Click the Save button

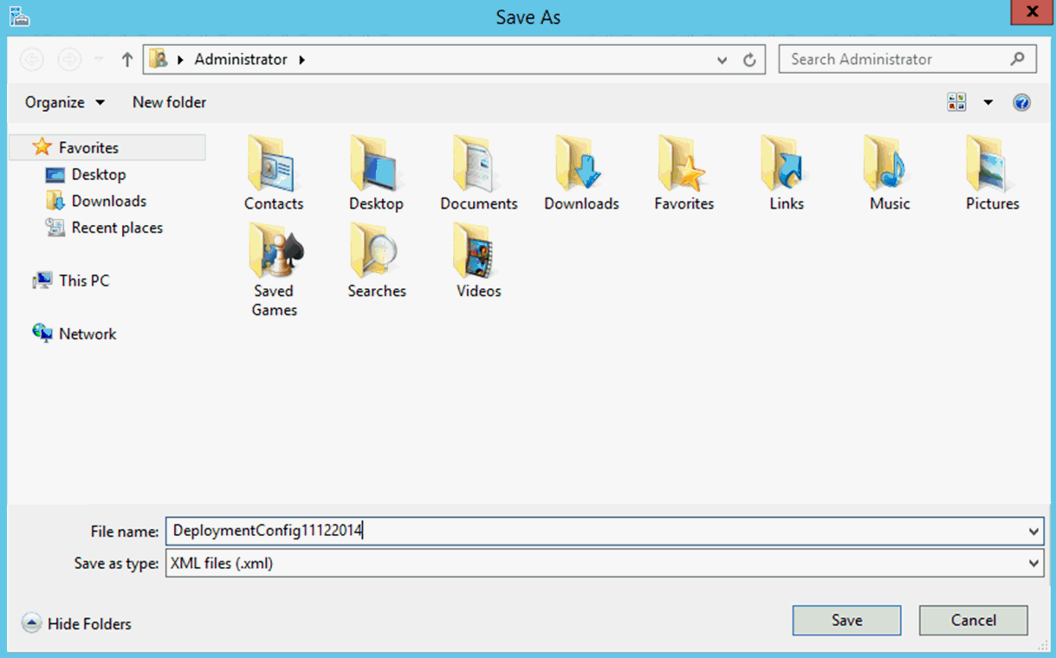[x=846, y=620]
